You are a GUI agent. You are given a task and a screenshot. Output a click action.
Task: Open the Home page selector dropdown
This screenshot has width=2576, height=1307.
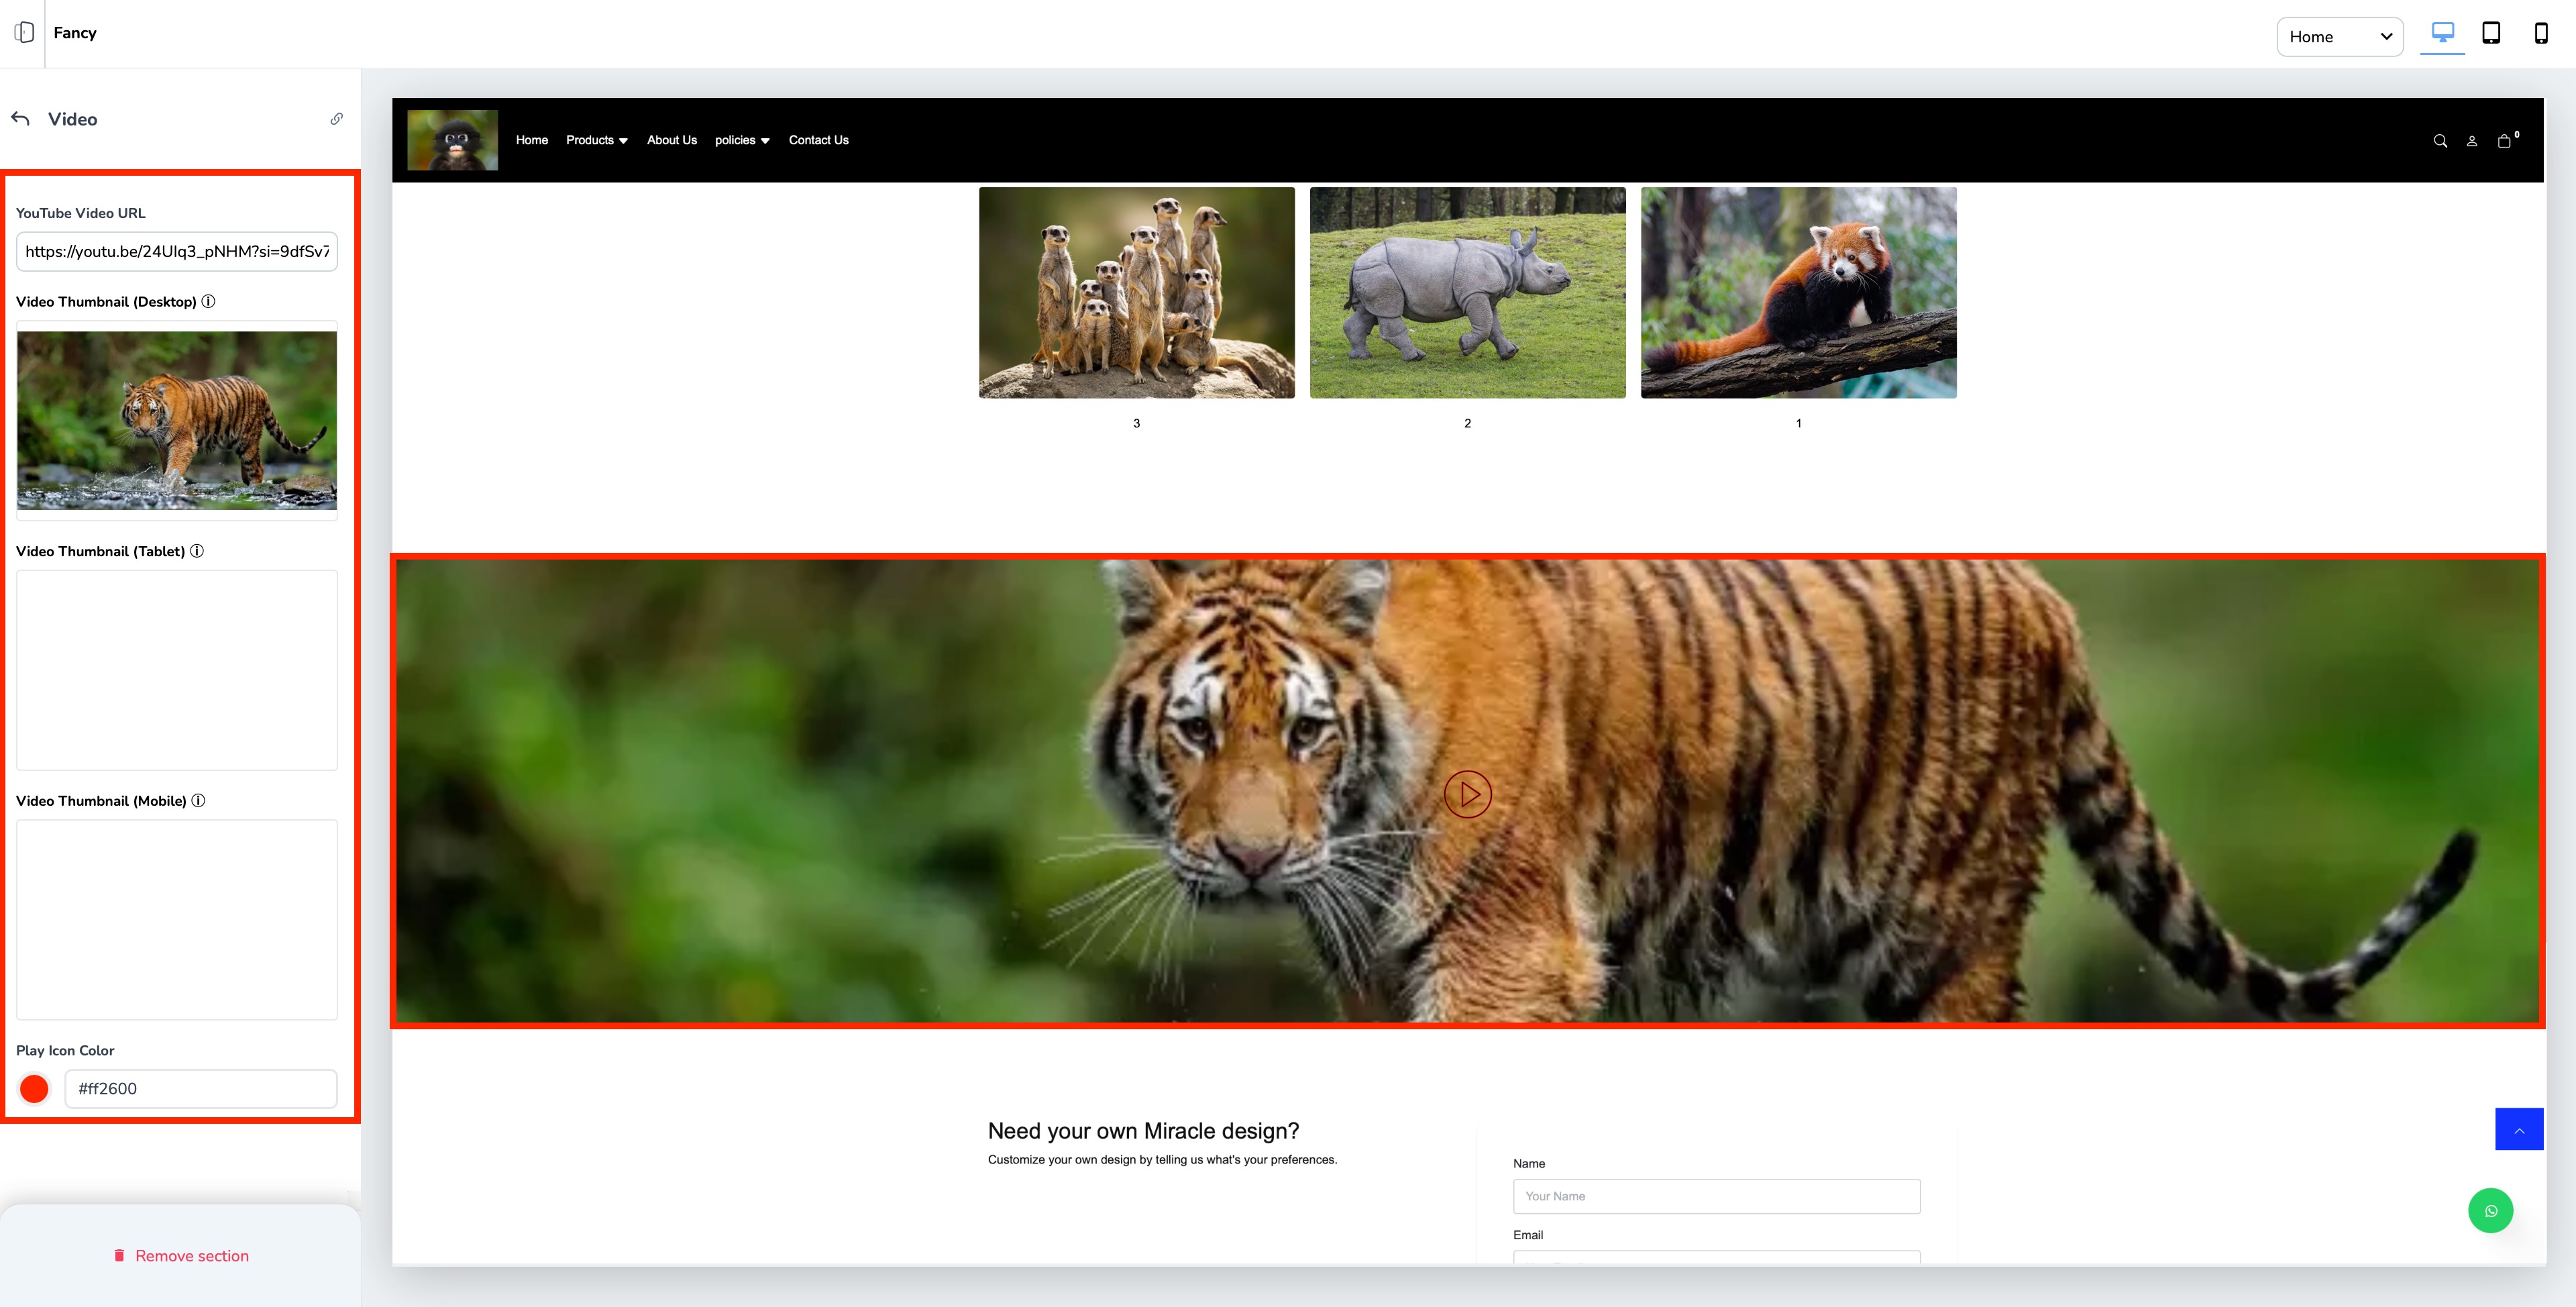pos(2339,37)
